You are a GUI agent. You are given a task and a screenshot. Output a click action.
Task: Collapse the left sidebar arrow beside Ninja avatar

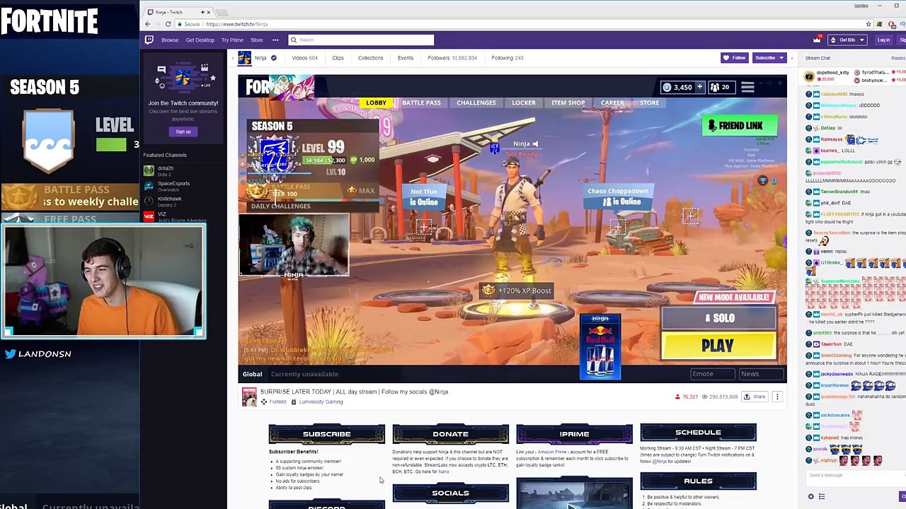click(x=231, y=58)
